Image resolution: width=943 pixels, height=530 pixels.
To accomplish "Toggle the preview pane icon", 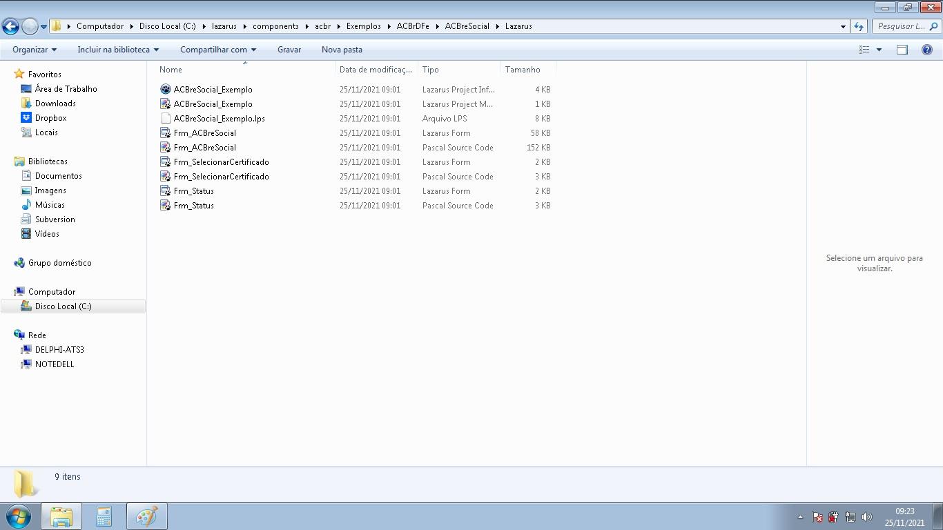I will pyautogui.click(x=902, y=50).
